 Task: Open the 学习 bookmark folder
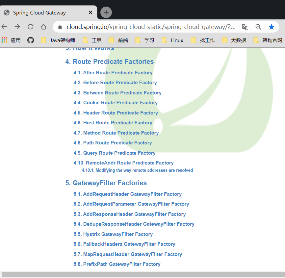(x=145, y=40)
